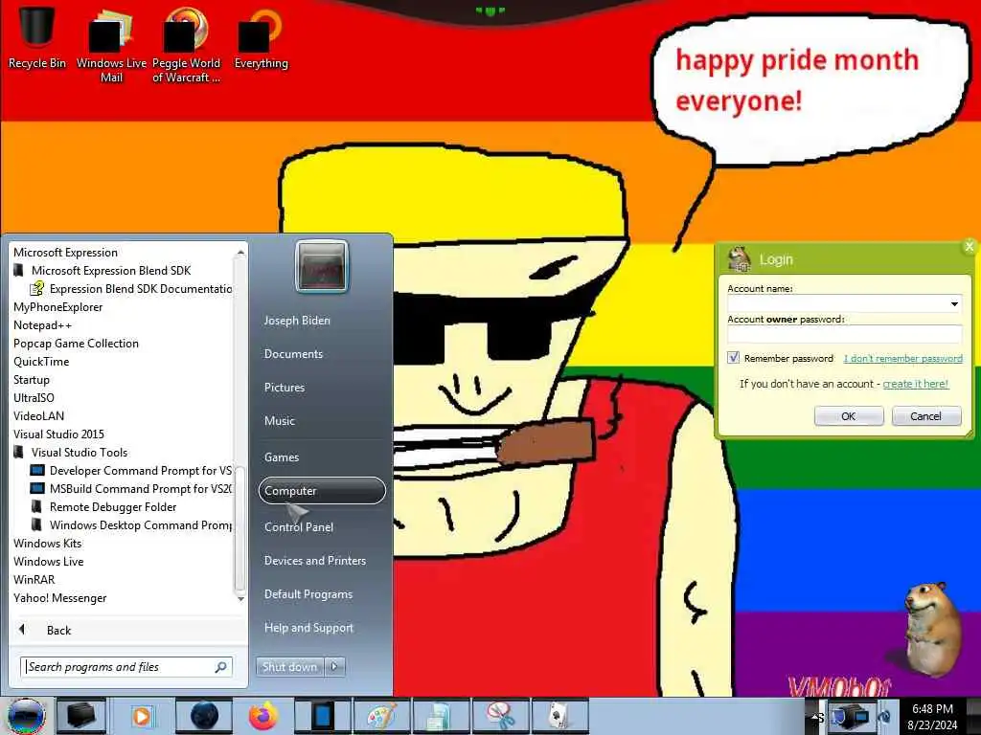The image size is (981, 735).
Task: Open Remote Debugger Folder
Action: coord(103,507)
